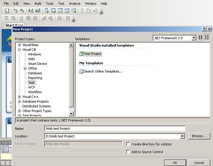Viewport: 213px width, 166px height.
Task: Collapse the Visual C# node
Action: [x=19, y=50]
